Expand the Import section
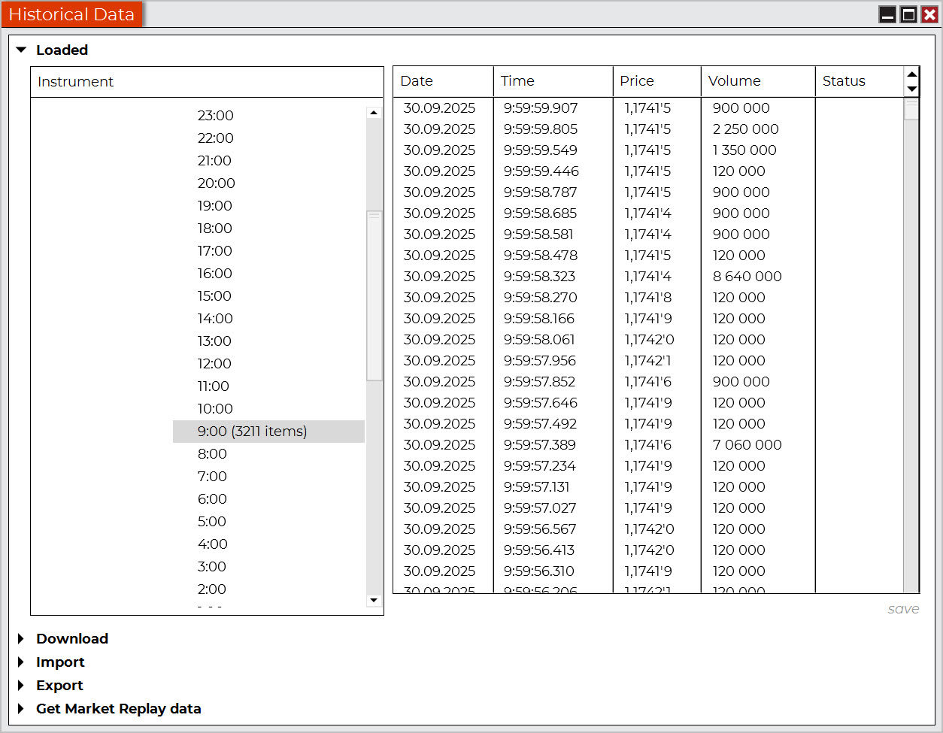 pyautogui.click(x=22, y=662)
